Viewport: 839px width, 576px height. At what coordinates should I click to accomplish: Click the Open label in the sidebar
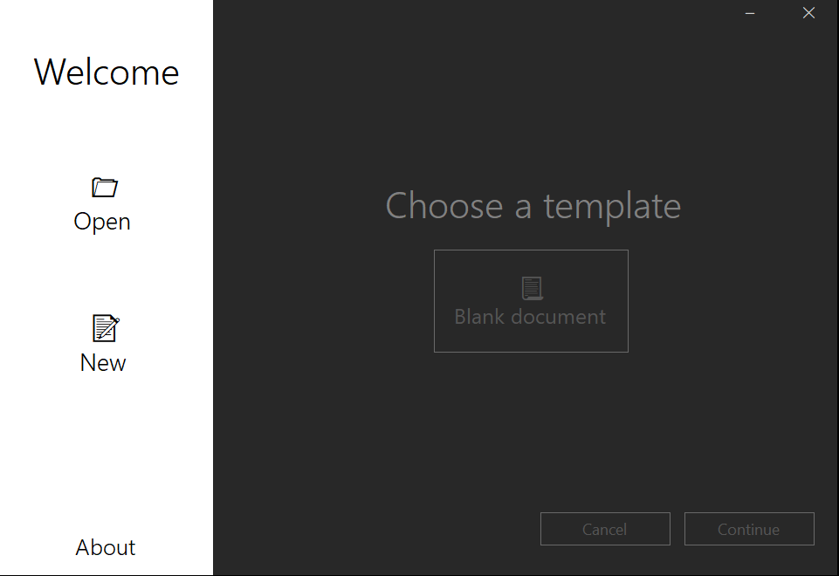tap(101, 221)
